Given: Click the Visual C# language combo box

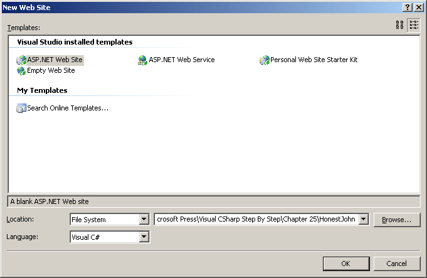Looking at the screenshot, I should point(110,237).
